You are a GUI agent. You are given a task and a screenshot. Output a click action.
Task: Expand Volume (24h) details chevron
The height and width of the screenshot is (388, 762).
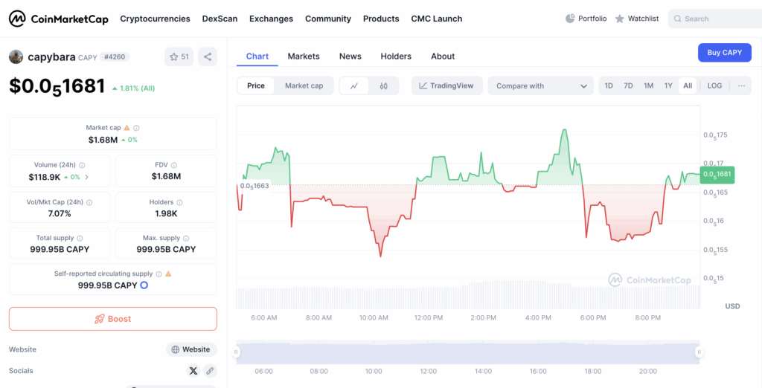[x=87, y=177]
